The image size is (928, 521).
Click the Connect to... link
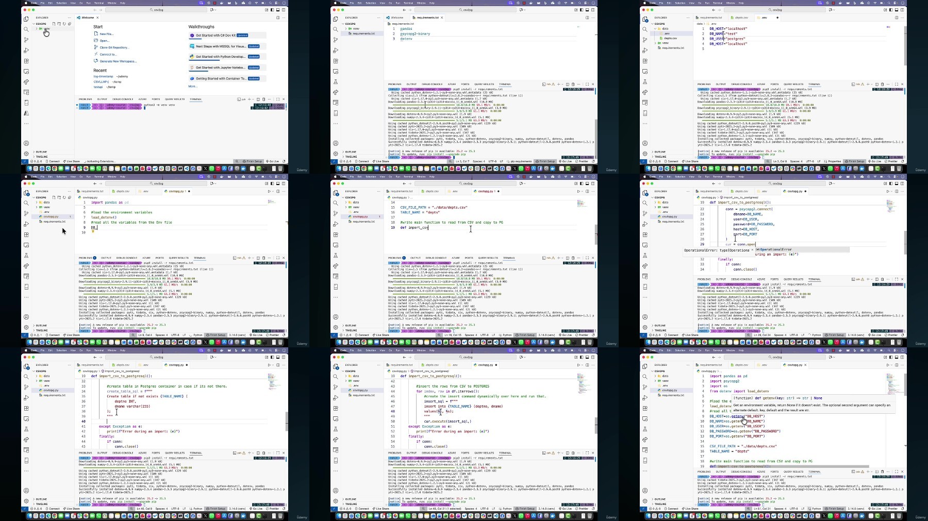[108, 54]
